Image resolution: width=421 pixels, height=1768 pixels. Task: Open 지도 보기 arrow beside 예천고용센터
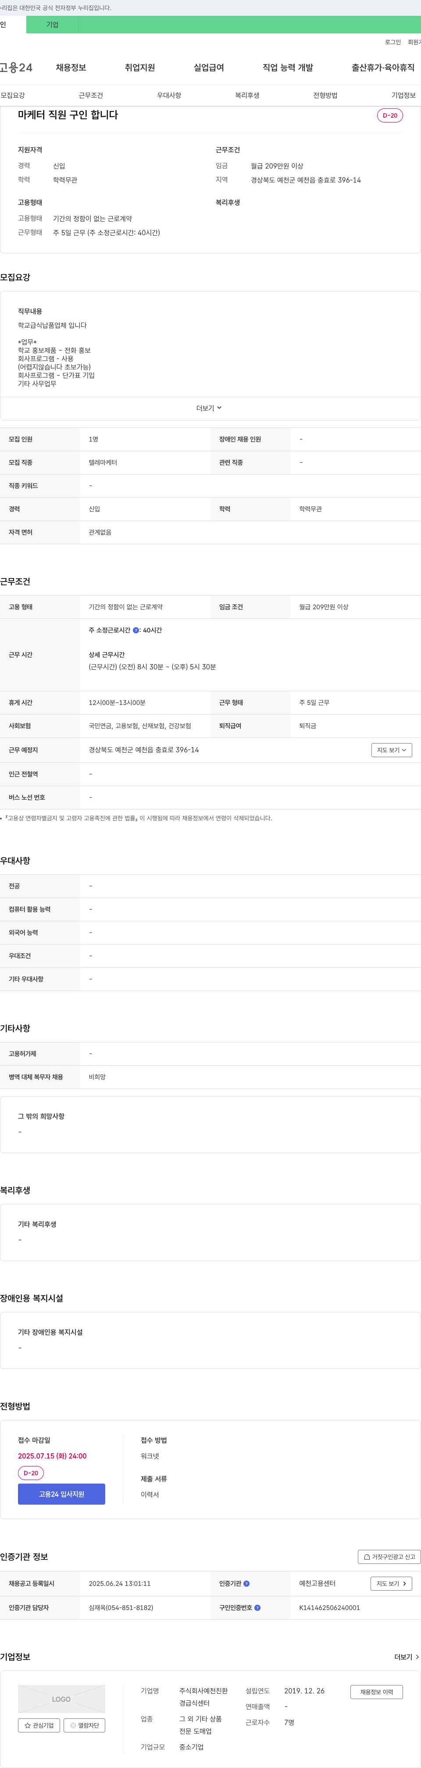pyautogui.click(x=392, y=1583)
